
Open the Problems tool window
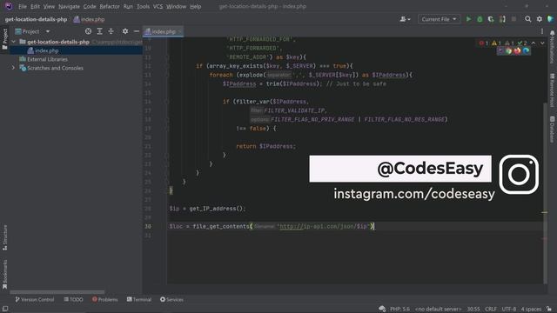click(x=104, y=299)
